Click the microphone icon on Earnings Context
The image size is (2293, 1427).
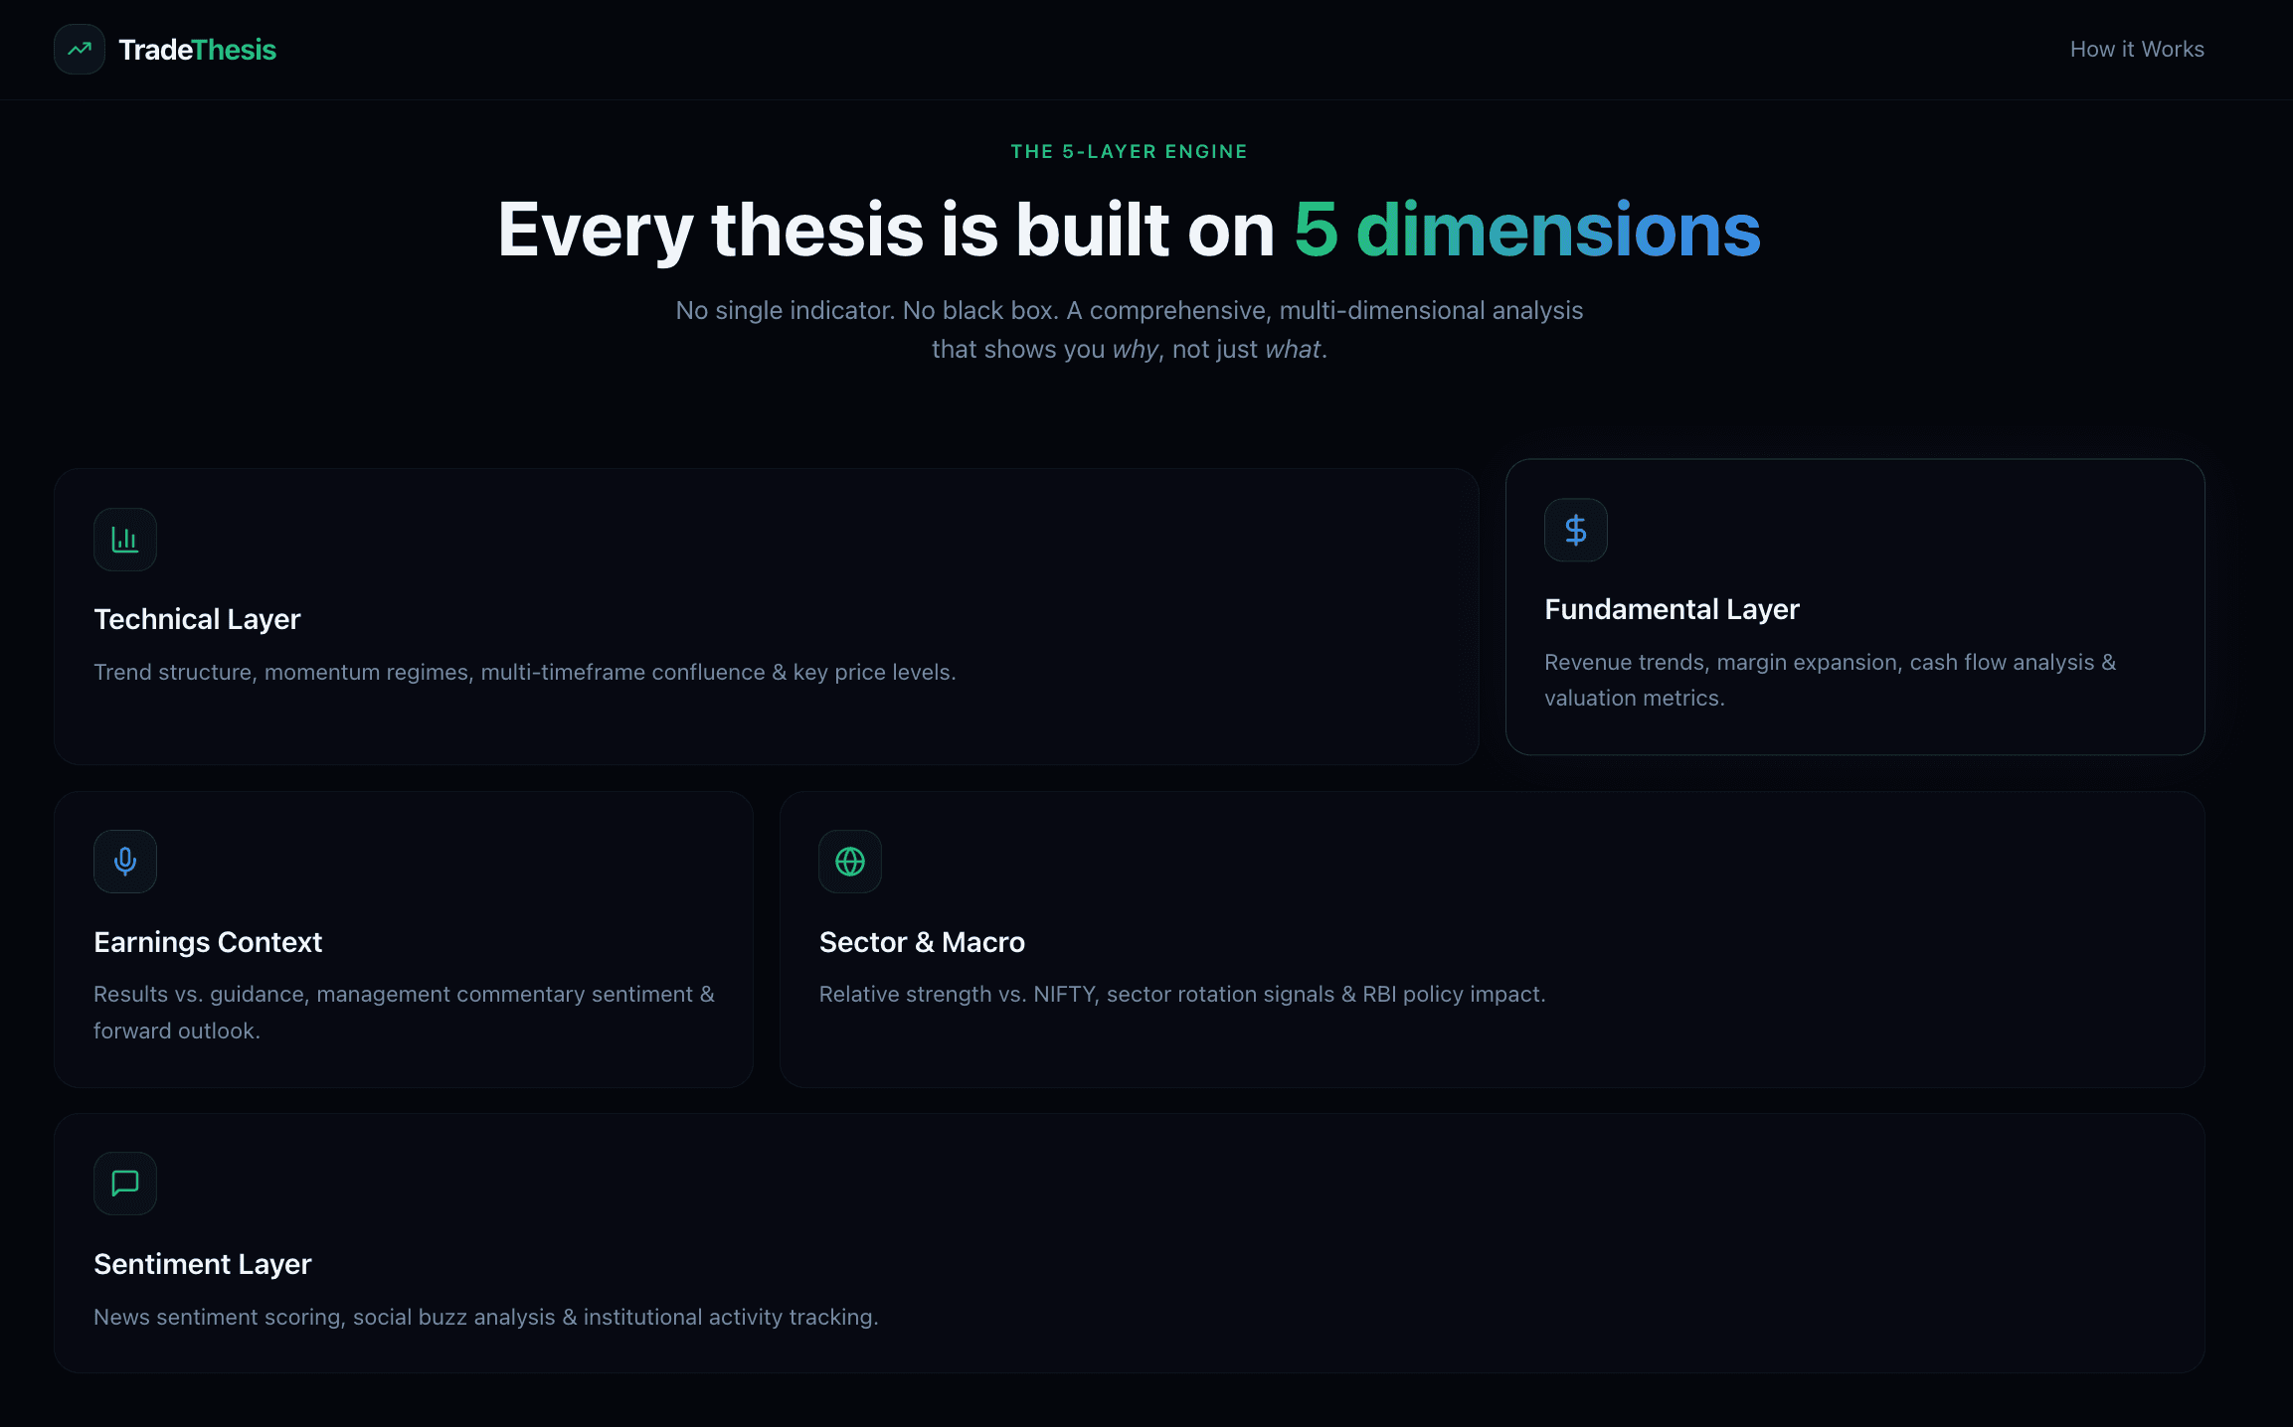coord(124,861)
